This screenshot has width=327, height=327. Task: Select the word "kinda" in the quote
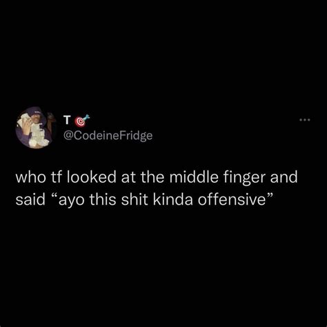click(x=172, y=199)
